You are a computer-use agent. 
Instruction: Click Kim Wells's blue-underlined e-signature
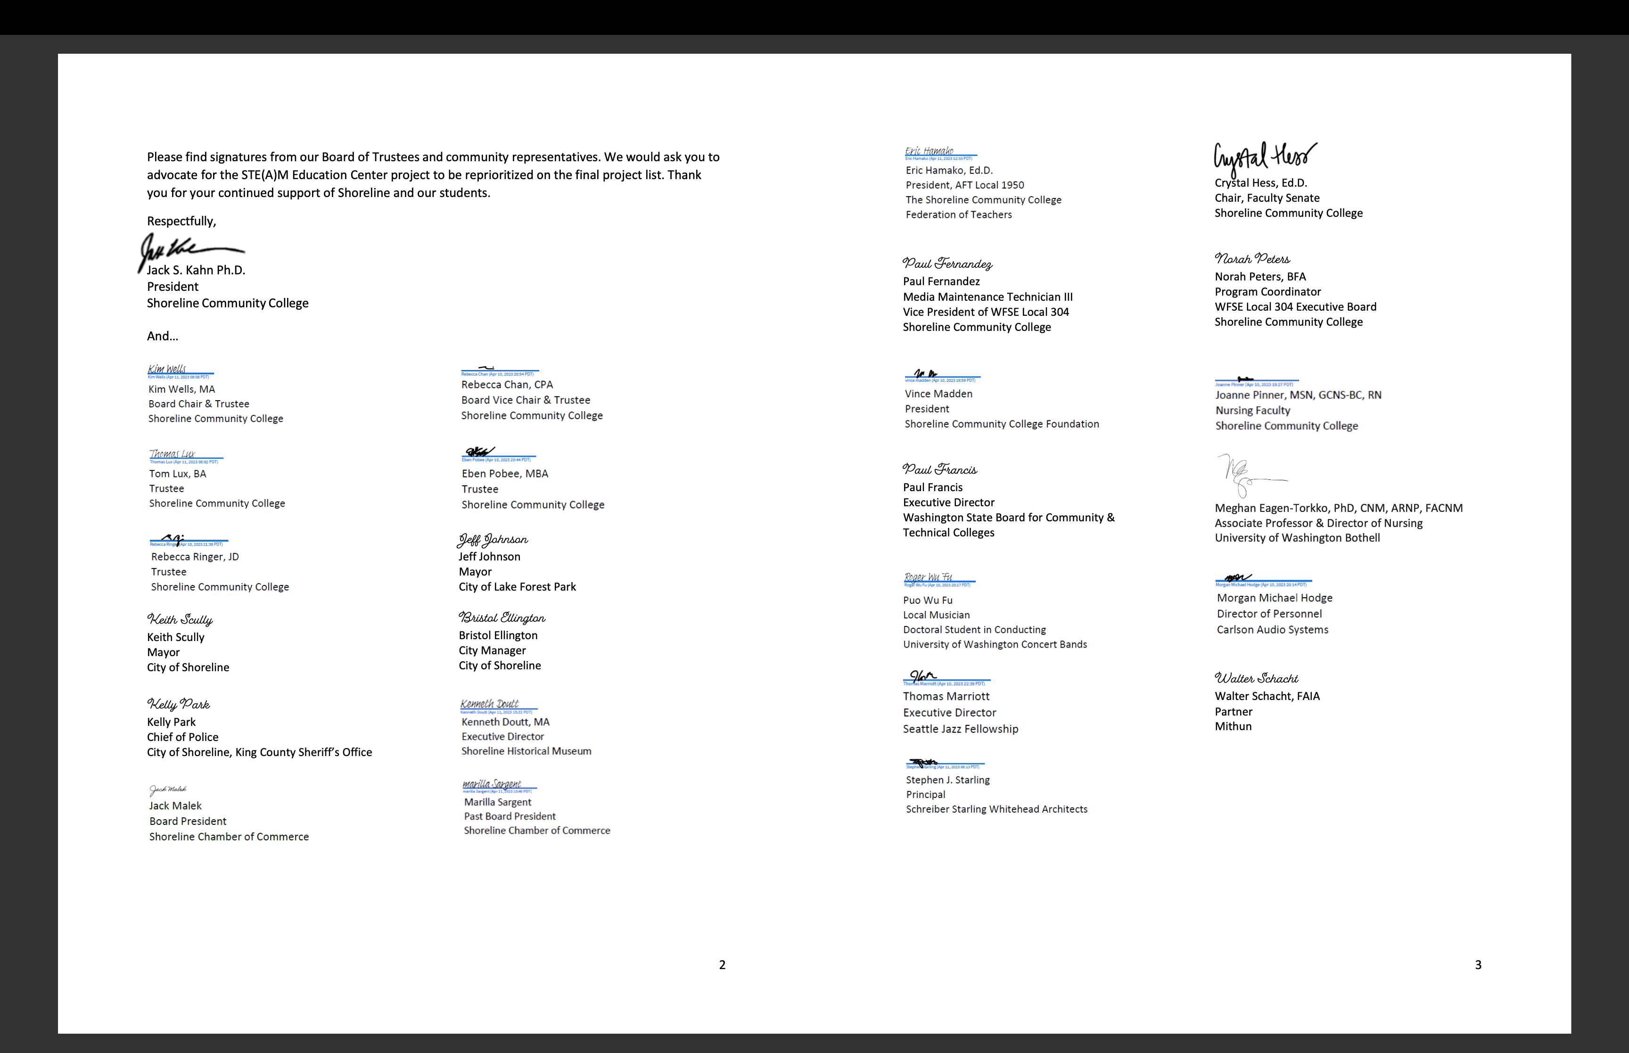[x=167, y=369]
